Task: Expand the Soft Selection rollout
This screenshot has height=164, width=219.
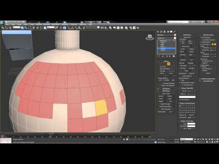Action: [x=166, y=88]
